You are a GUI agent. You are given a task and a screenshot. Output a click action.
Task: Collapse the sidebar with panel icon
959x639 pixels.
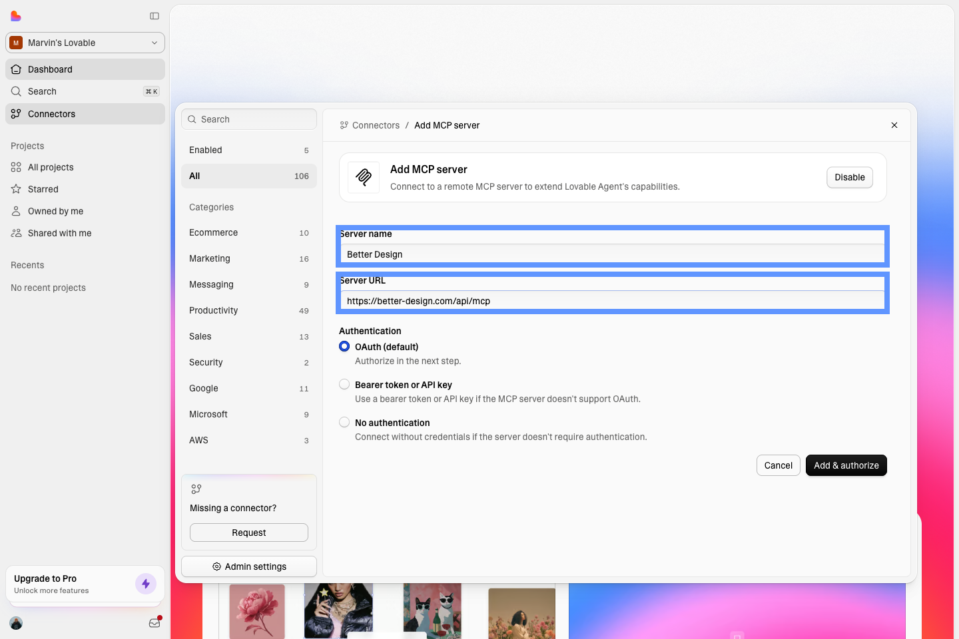click(x=155, y=16)
